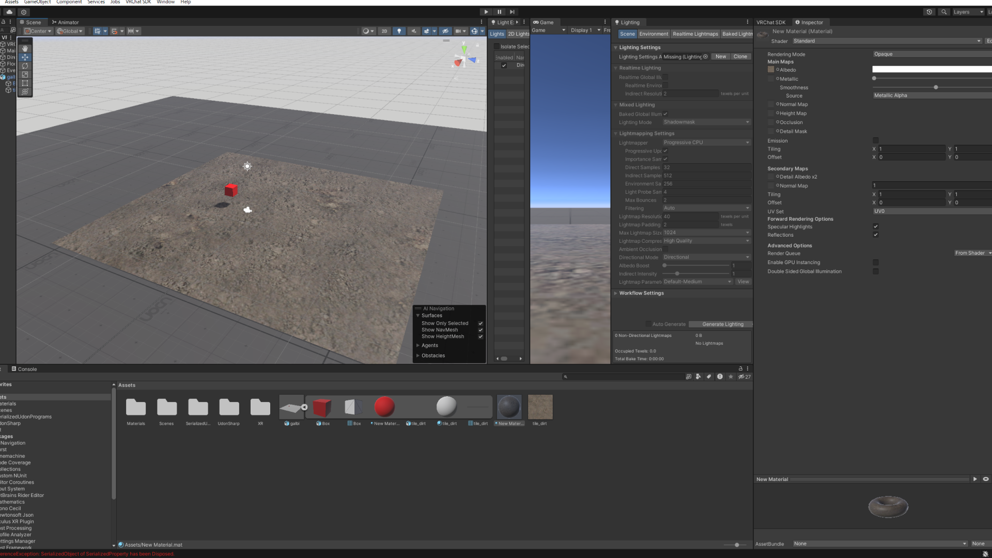Select the Rotate tool

coord(25,66)
